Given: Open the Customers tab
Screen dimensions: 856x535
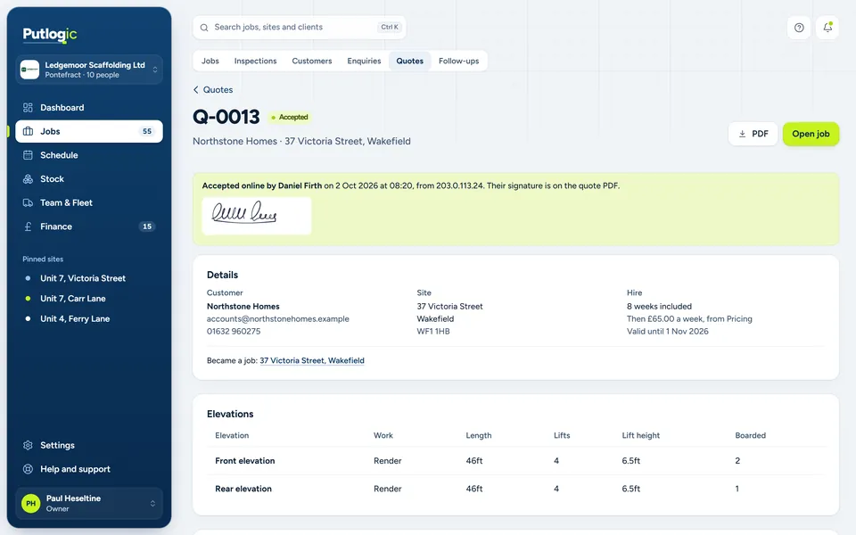Looking at the screenshot, I should coord(312,62).
